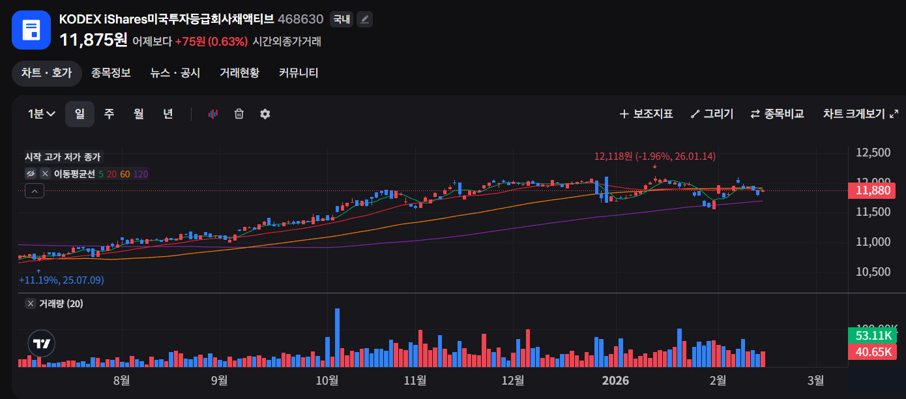Click the 2월 date axis label
The width and height of the screenshot is (906, 399).
pyautogui.click(x=718, y=379)
